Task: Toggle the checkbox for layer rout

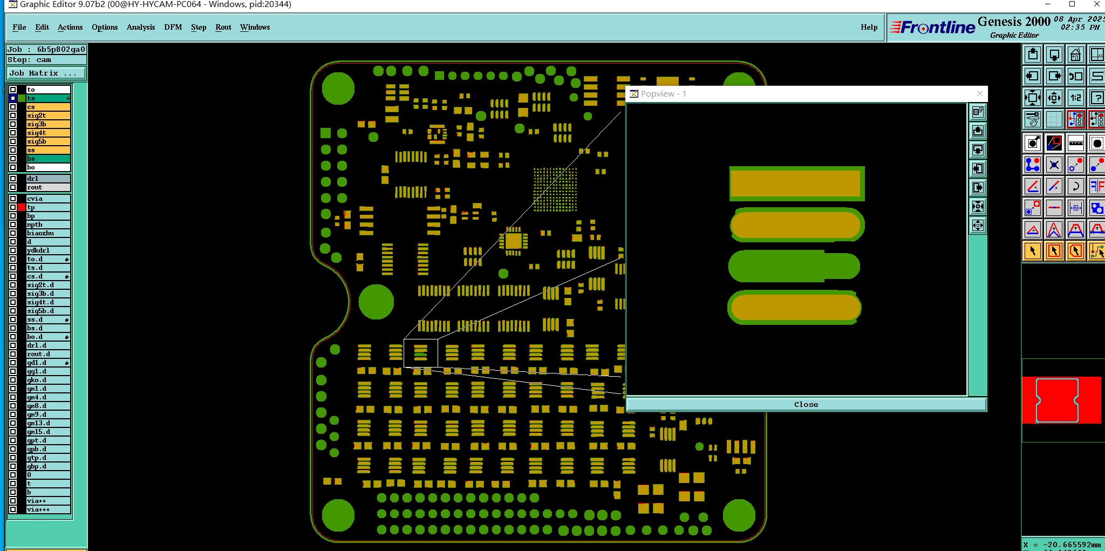Action: [13, 187]
